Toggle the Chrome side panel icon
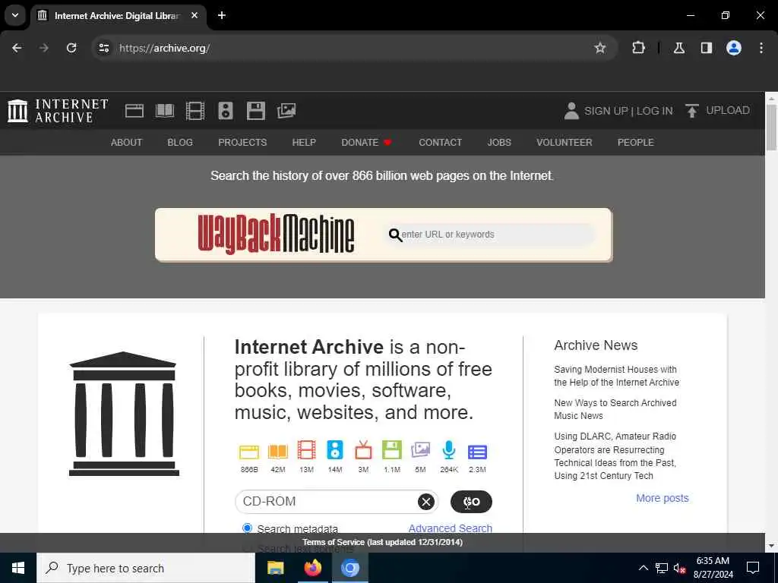This screenshot has height=583, width=778. click(707, 48)
